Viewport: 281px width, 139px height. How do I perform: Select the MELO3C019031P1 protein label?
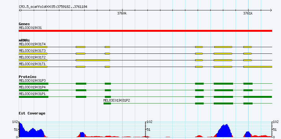click(32, 94)
